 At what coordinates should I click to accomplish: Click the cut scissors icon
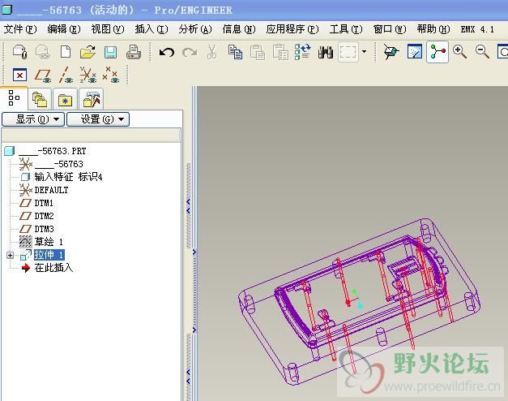(x=212, y=52)
